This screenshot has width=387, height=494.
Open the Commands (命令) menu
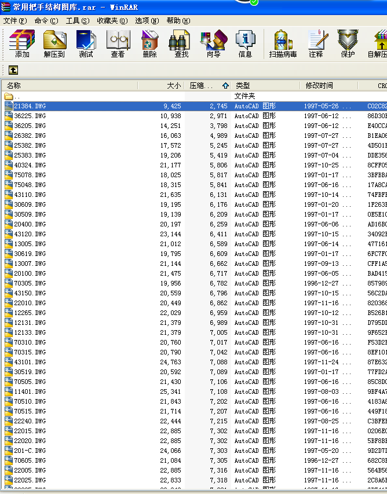46,21
